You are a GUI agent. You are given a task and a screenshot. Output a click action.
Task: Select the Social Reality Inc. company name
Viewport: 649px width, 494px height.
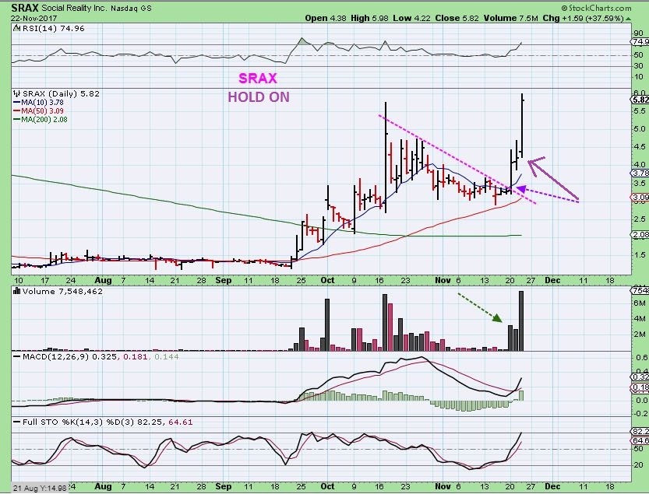pos(75,8)
